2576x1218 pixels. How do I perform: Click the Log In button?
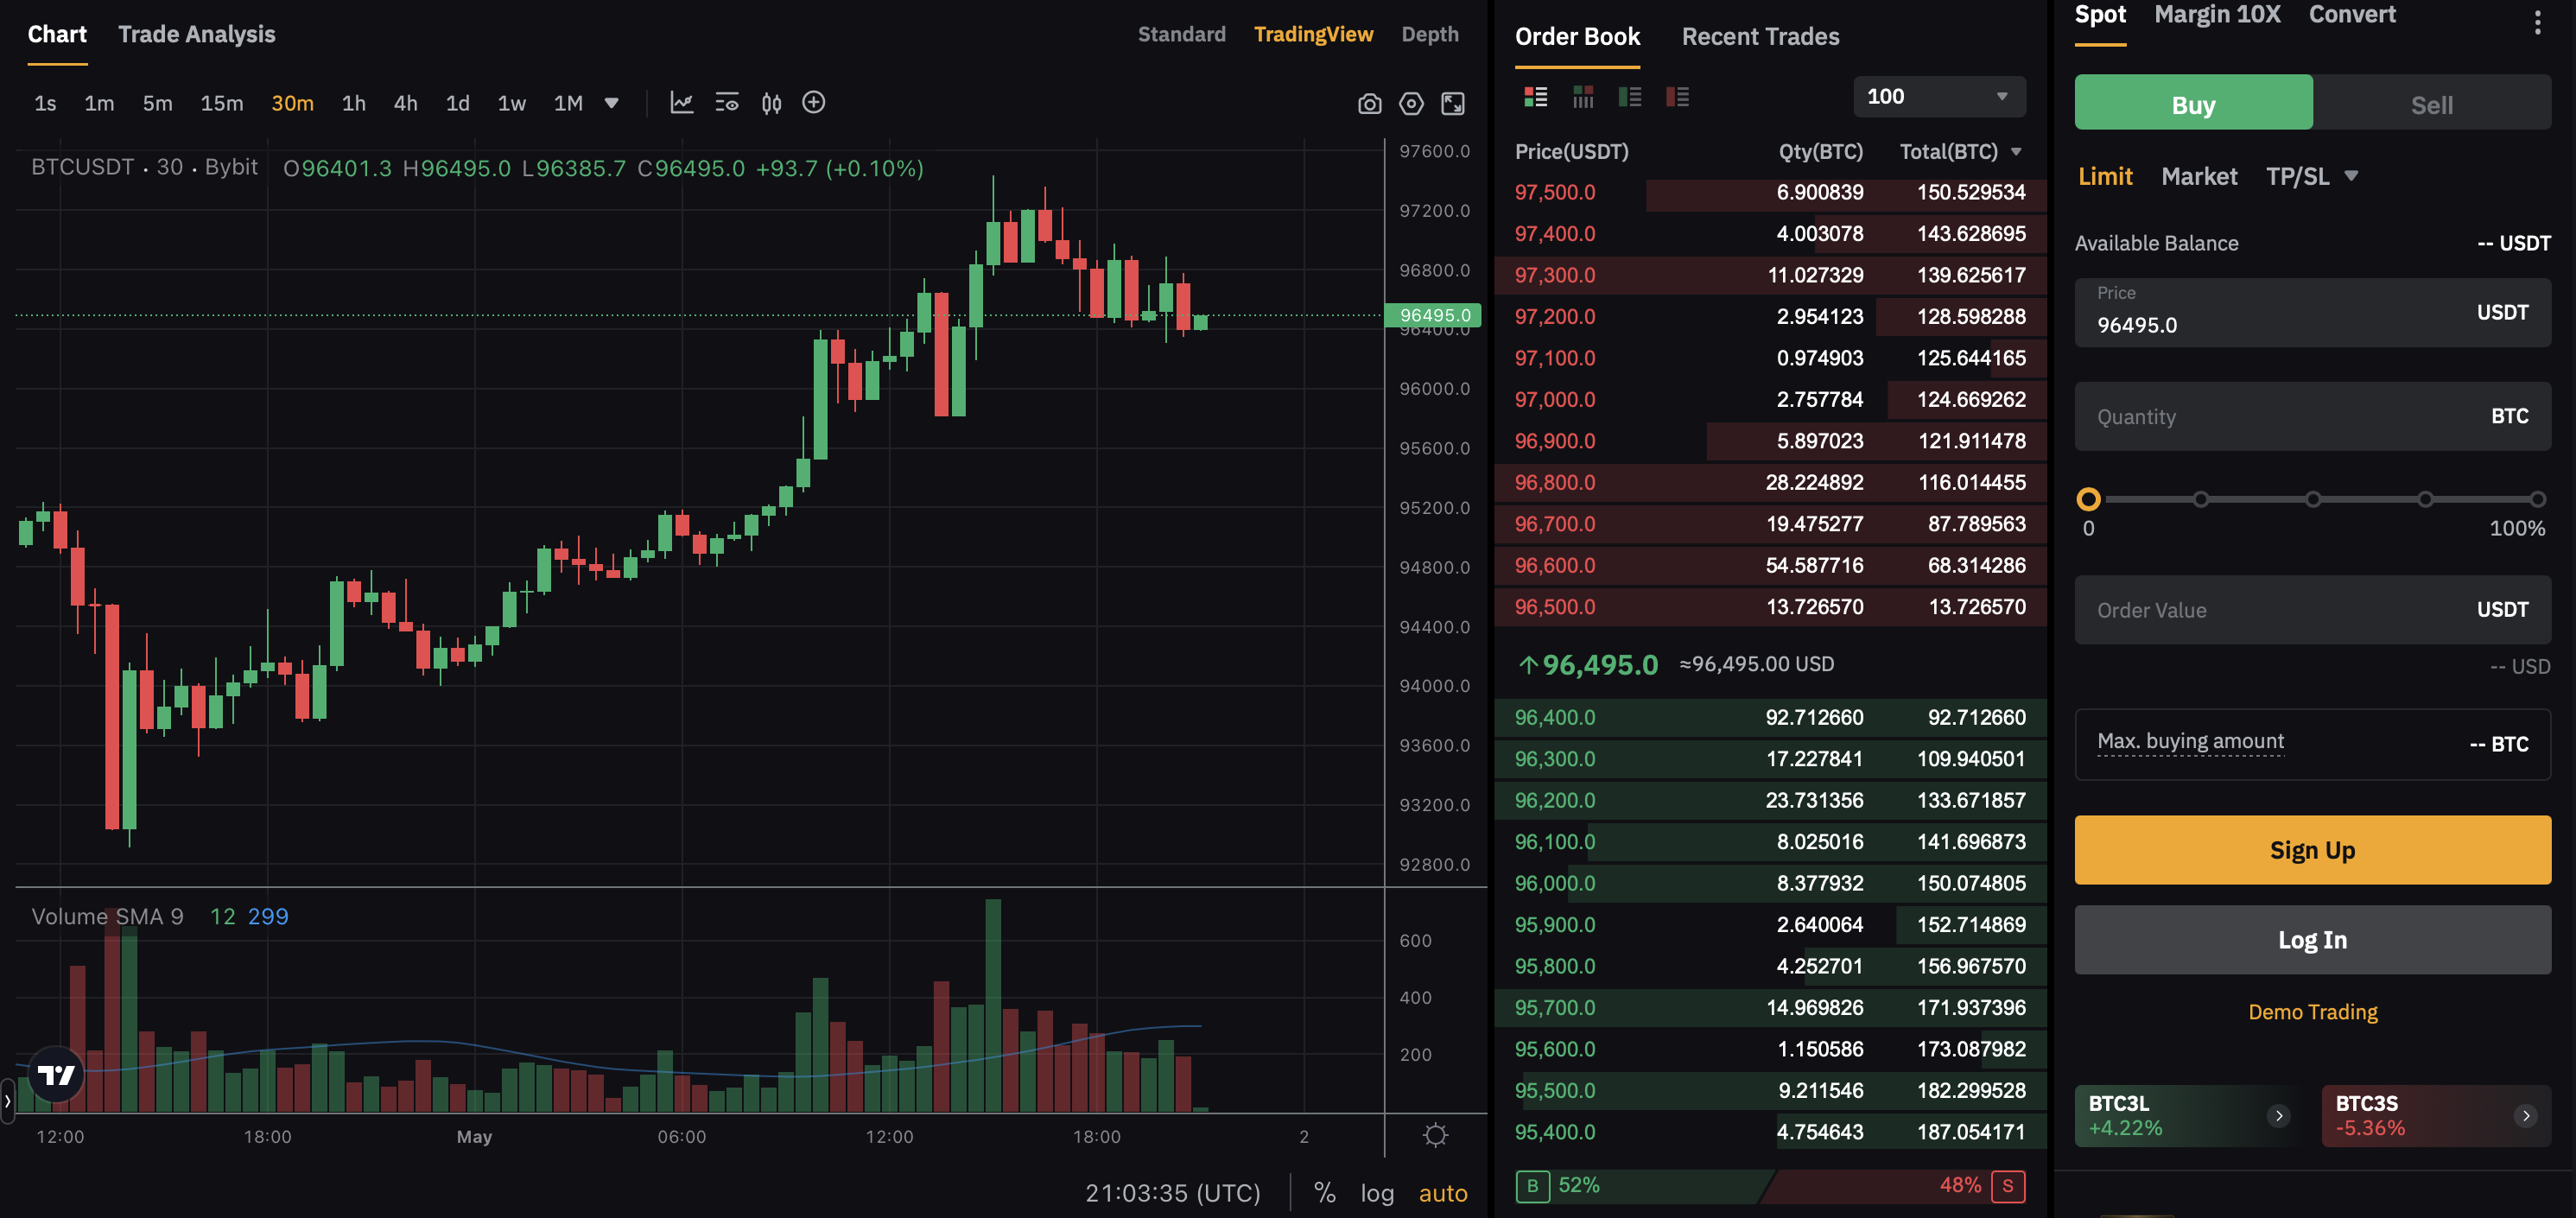[x=2312, y=940]
